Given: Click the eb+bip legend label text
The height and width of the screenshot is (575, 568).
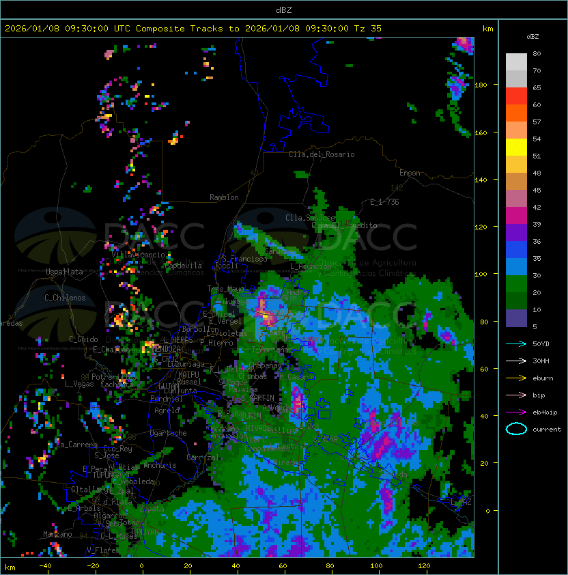Looking at the screenshot, I should click(x=545, y=412).
